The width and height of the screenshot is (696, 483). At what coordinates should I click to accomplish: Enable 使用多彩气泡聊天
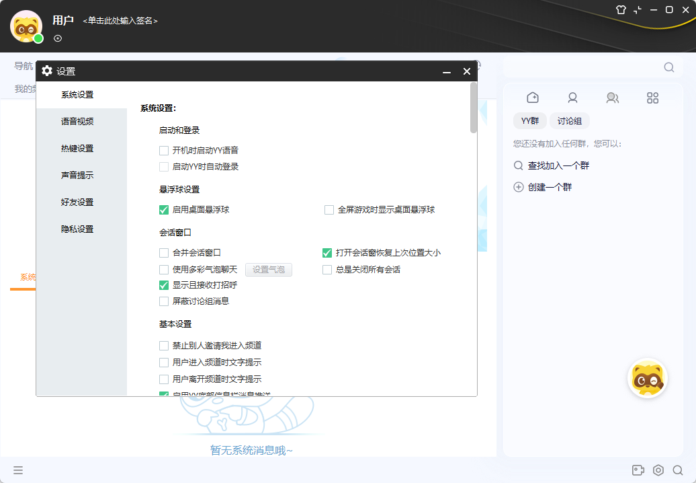tap(164, 270)
